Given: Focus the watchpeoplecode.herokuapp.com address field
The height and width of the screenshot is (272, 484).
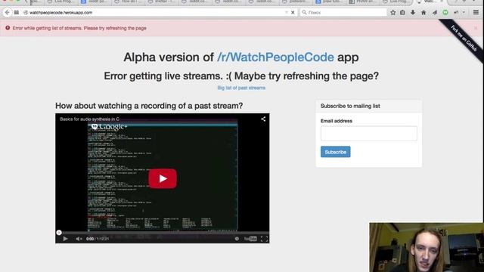Looking at the screenshot, I should (x=154, y=13).
